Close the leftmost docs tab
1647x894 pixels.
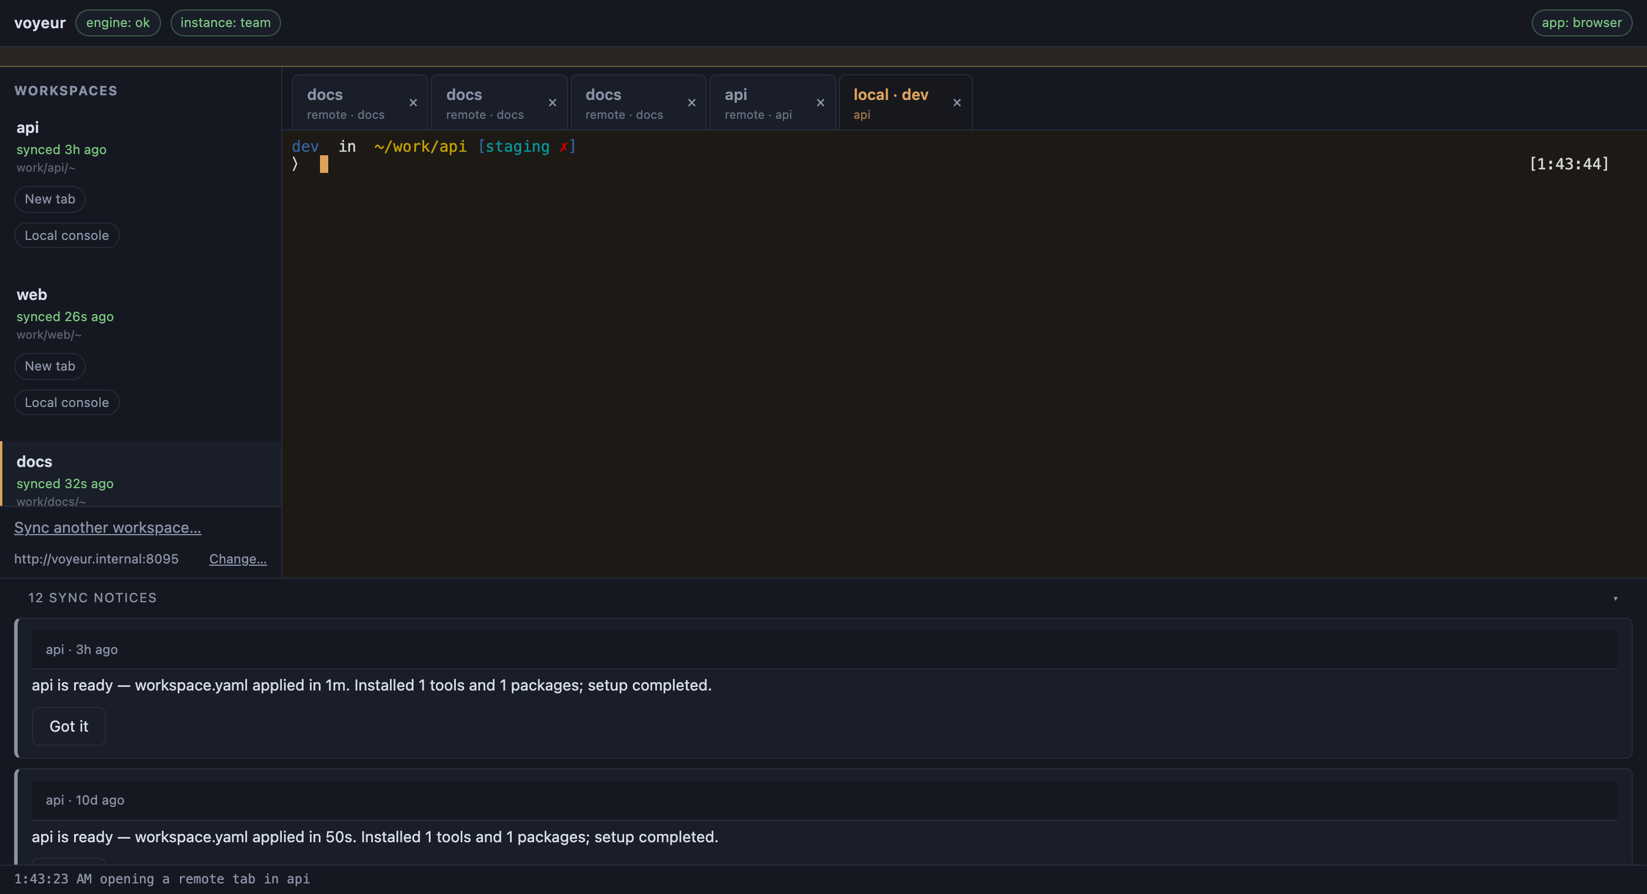tap(413, 103)
